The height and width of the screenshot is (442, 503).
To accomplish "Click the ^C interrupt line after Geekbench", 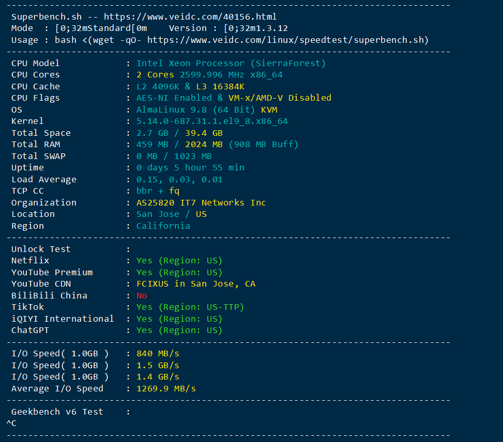I will [x=11, y=423].
